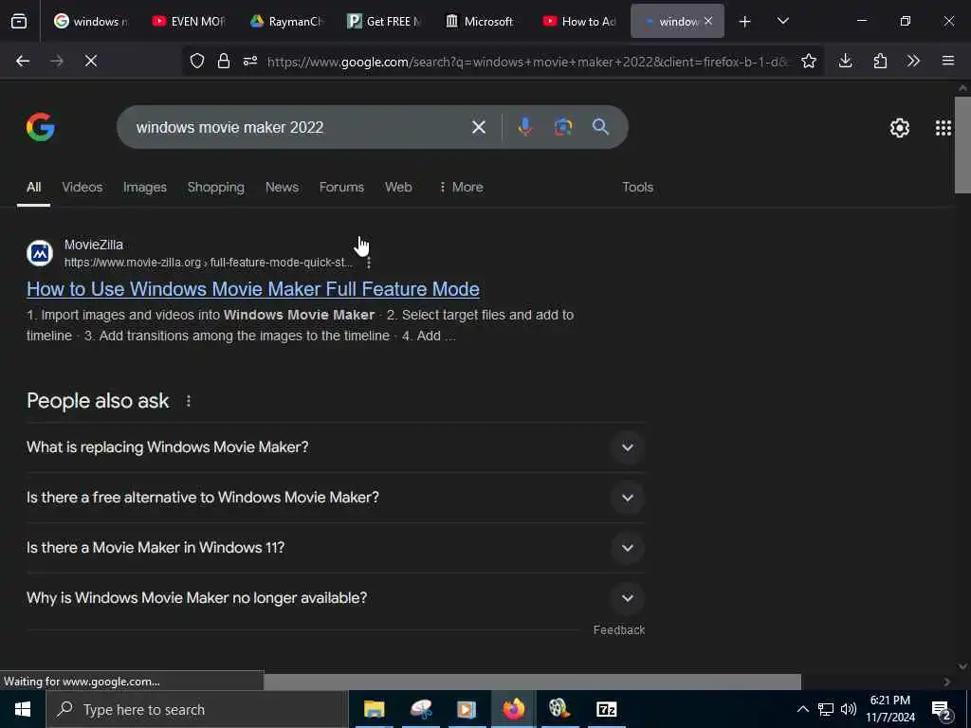Go to Google home via the logo
Screen dimensions: 971x728
click(x=40, y=127)
